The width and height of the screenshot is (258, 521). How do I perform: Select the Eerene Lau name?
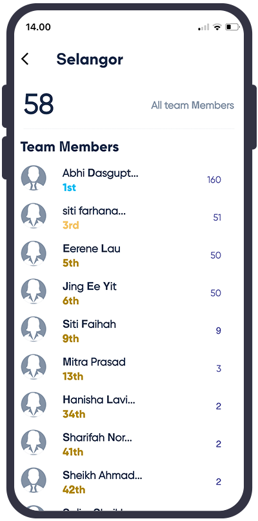[x=92, y=249]
